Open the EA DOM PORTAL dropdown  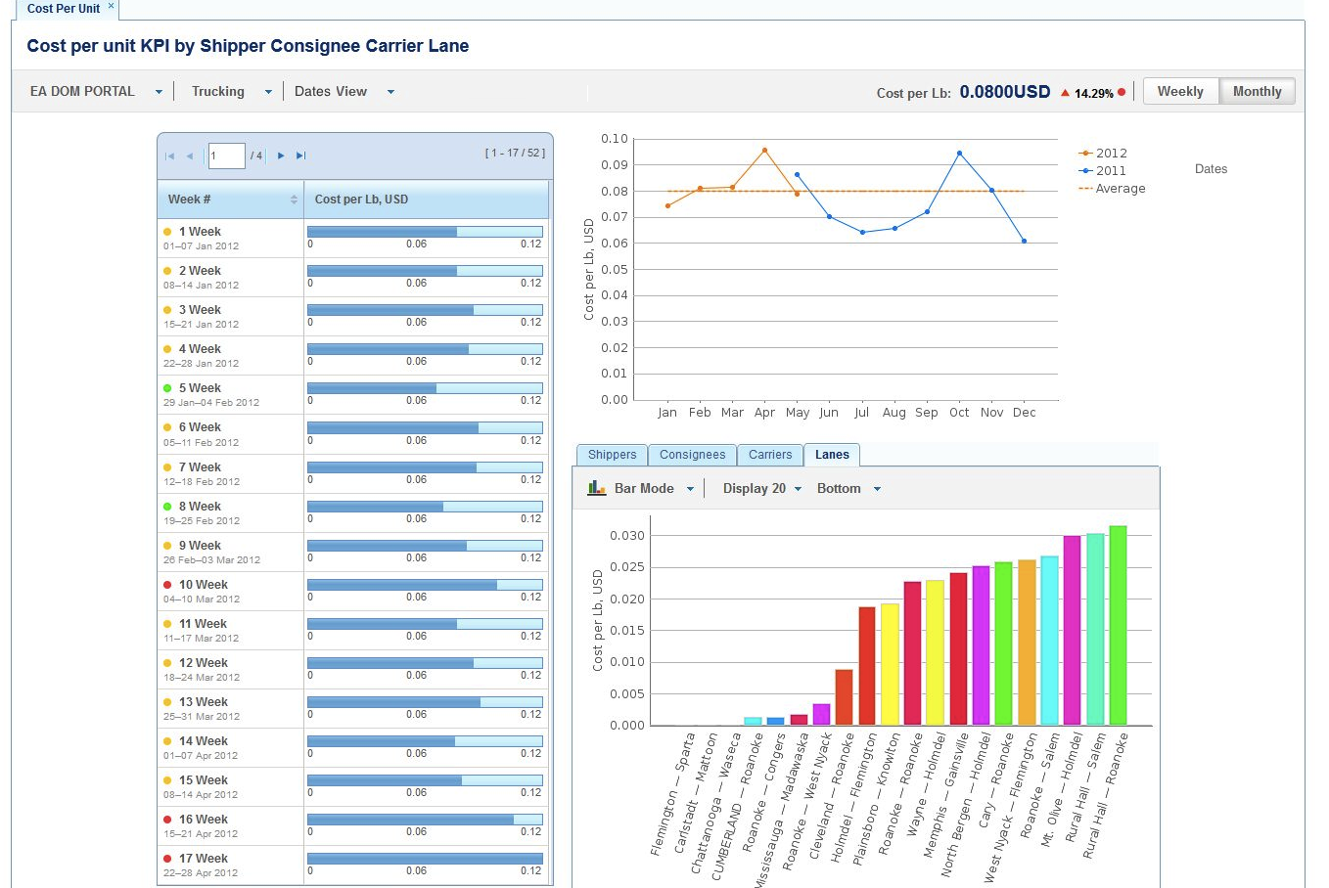pyautogui.click(x=96, y=92)
